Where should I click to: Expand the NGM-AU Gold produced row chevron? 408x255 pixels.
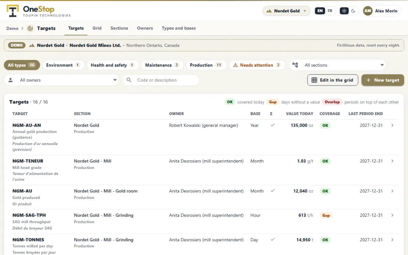(392, 191)
